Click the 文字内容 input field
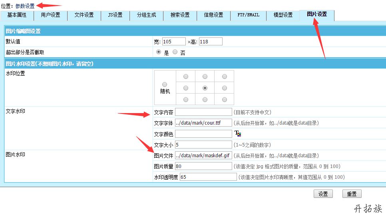This screenshot has height=217, width=386. pyautogui.click(x=203, y=112)
